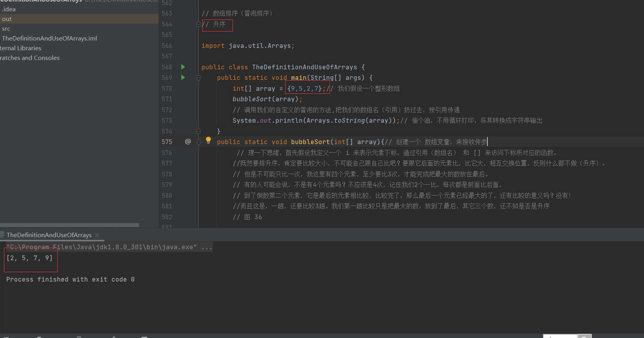Screen dimensions: 644x338
Task: Collapse the bubbleSort method at its fold marker
Action: tap(199, 142)
